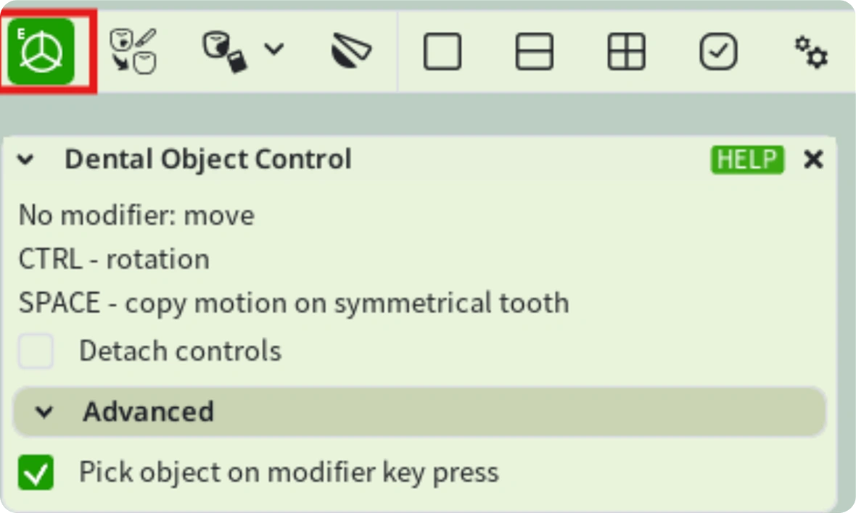Switch to two-pane horizontal split layout
The image size is (856, 513).
click(535, 51)
